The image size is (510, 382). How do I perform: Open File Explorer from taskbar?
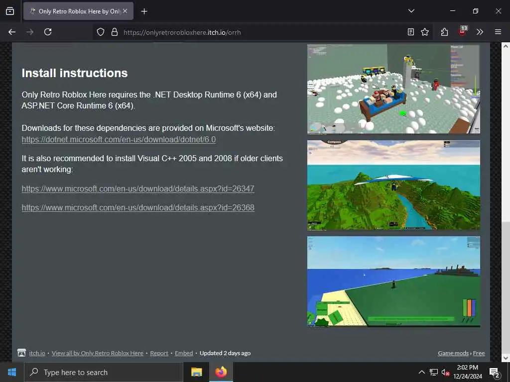[x=196, y=372]
